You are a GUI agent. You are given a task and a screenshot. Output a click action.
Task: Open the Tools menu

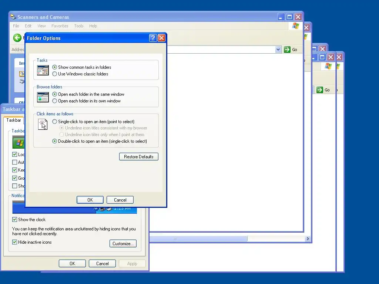click(79, 26)
